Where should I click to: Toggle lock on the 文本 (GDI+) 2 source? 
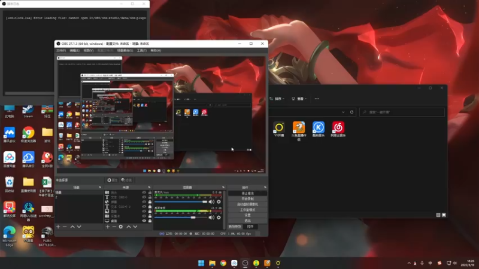(150, 206)
